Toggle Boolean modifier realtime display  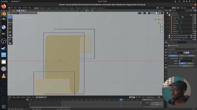(186, 53)
